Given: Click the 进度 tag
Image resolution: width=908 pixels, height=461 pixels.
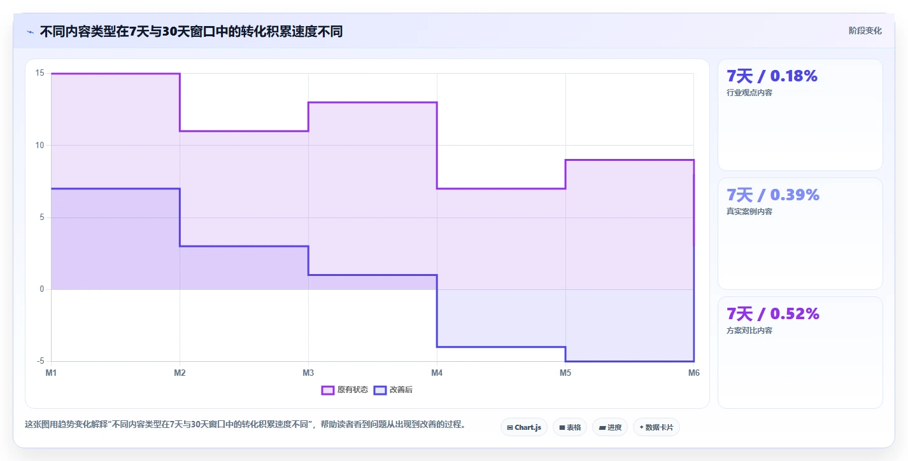Looking at the screenshot, I should [x=610, y=427].
